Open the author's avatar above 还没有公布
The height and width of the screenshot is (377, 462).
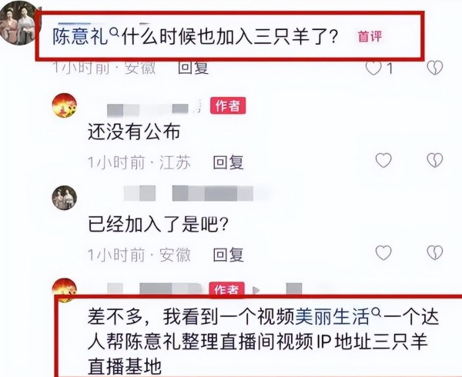64,105
